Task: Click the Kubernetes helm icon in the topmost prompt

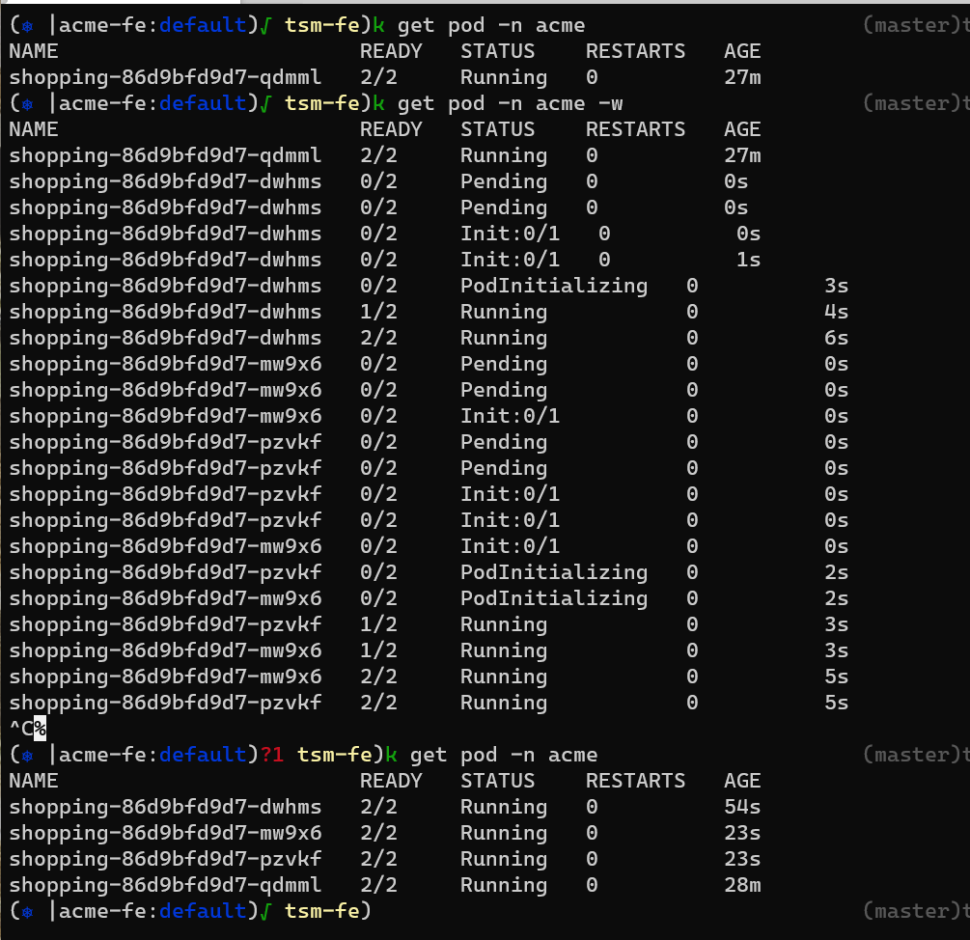Action: click(28, 25)
